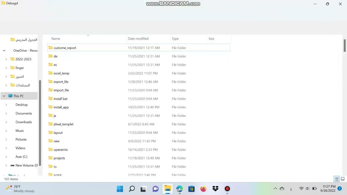Image resolution: width=347 pixels, height=195 pixels.
Task: Select Music in navigation pane
Action: [20, 131]
